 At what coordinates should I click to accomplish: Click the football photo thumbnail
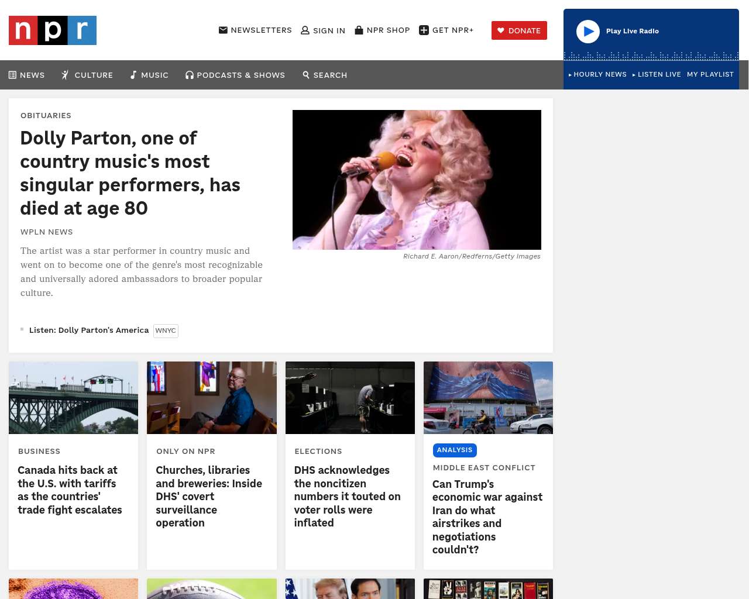coord(212,588)
